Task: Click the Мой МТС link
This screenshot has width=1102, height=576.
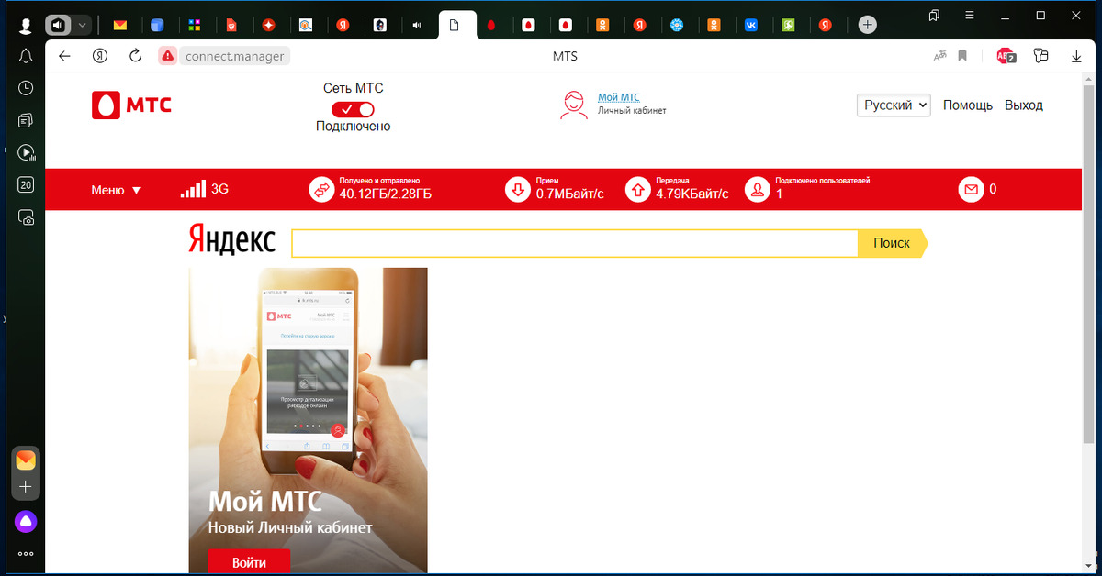Action: [618, 97]
